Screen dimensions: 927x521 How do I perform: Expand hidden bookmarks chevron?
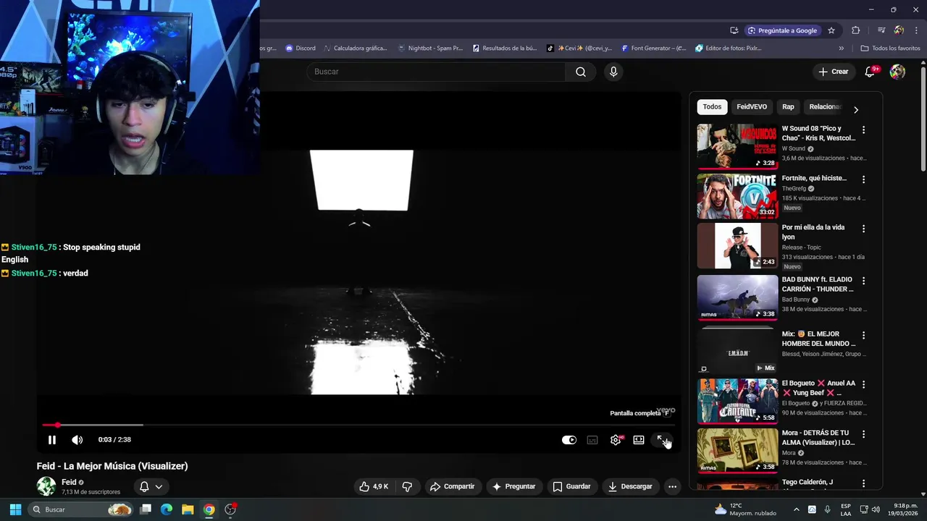click(841, 48)
